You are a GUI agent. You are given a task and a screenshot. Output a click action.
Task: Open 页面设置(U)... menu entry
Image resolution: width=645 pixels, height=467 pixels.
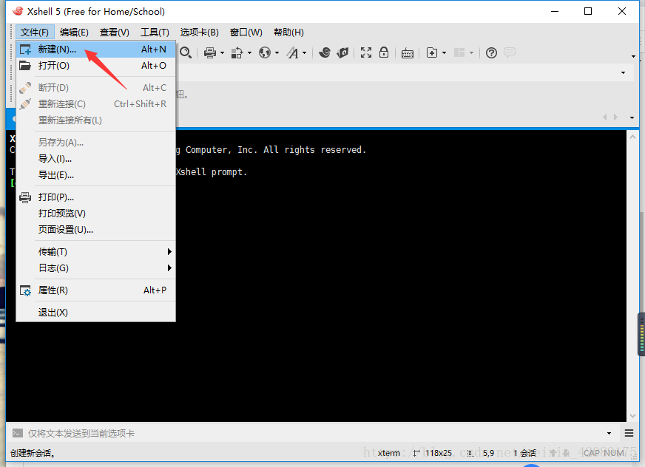coord(96,229)
